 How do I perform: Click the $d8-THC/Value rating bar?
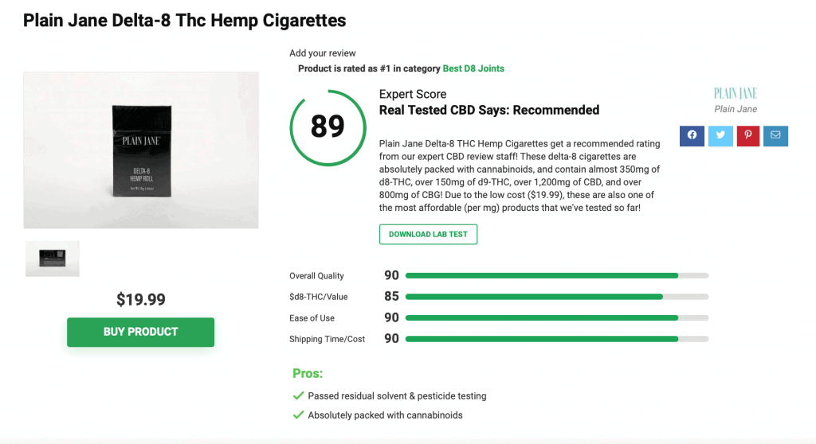click(557, 297)
